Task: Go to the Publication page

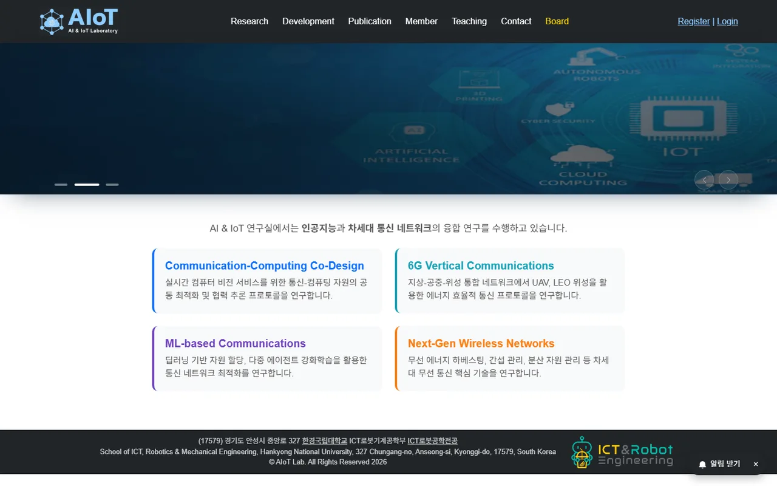Action: 370,21
